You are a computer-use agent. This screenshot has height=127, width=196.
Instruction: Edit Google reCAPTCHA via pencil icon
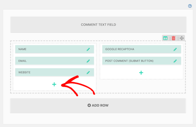[175, 49]
